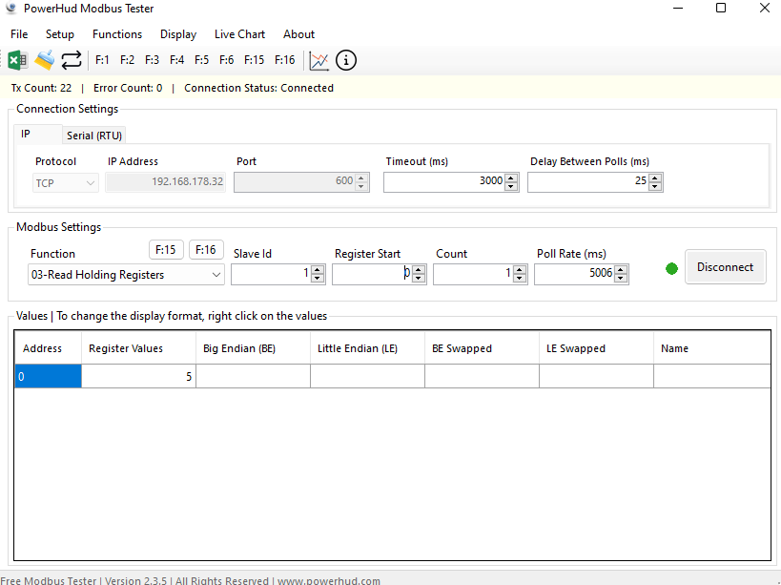Click the IP Address field
Viewport: 781px width, 585px height.
point(165,182)
